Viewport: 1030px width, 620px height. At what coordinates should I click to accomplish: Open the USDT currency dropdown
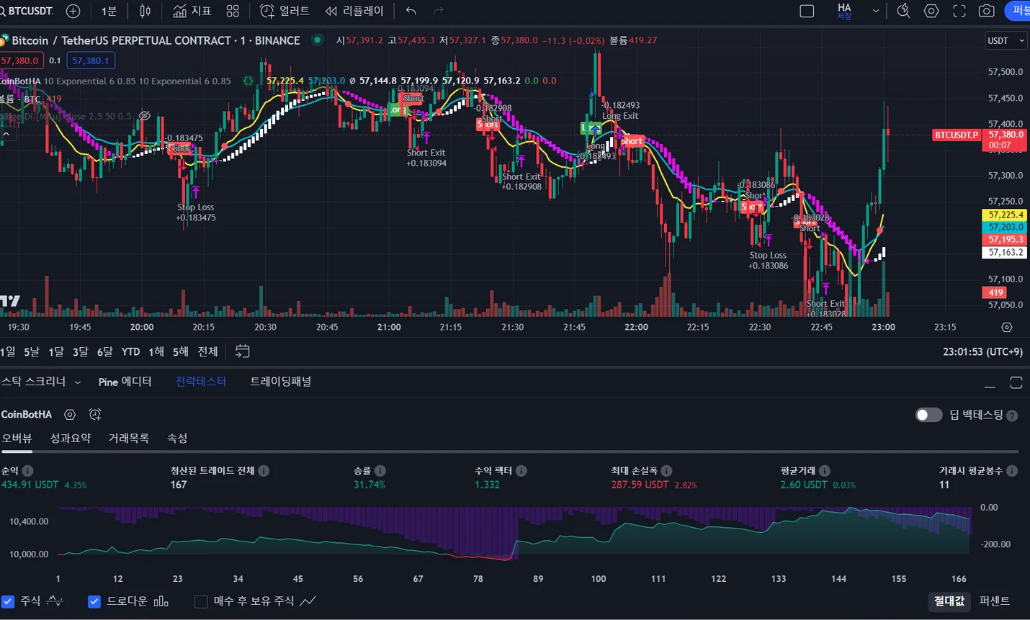point(1006,40)
